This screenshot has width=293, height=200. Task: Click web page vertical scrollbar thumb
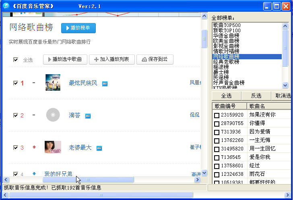coord(204,39)
